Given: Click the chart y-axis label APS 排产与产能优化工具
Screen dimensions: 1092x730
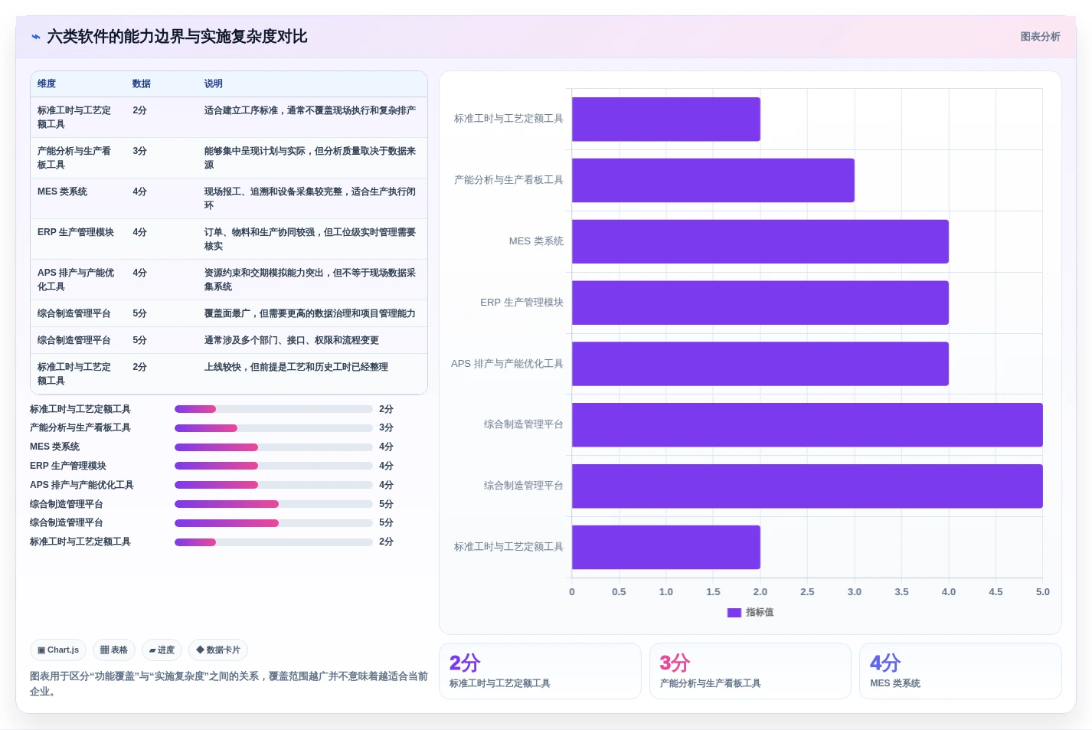Looking at the screenshot, I should [507, 364].
